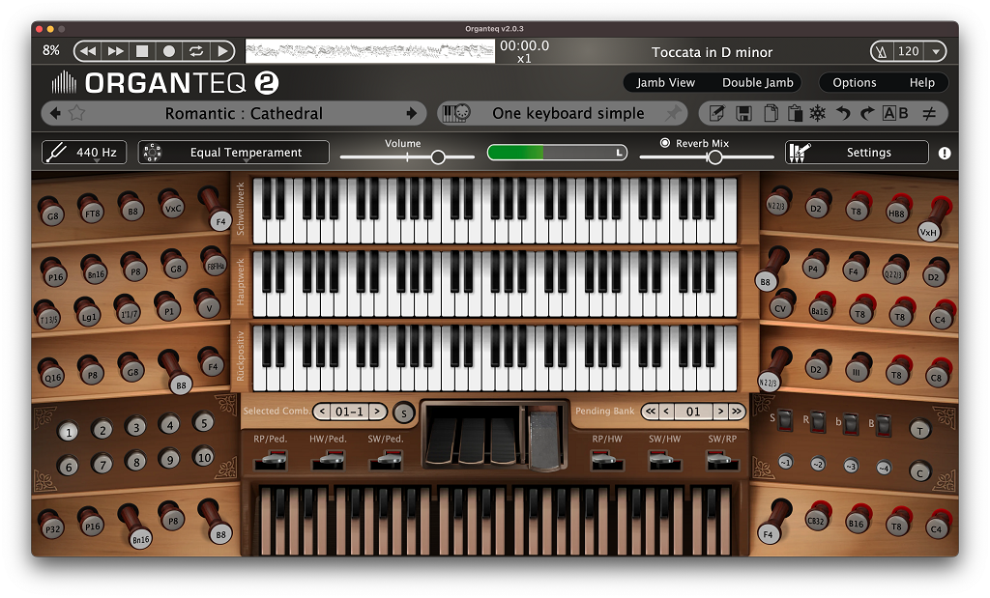Open the Help menu
Screen dimensions: 990x598
pyautogui.click(x=921, y=83)
